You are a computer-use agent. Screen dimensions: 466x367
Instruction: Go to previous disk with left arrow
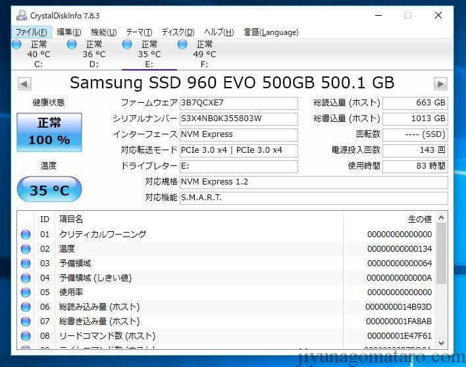24,84
